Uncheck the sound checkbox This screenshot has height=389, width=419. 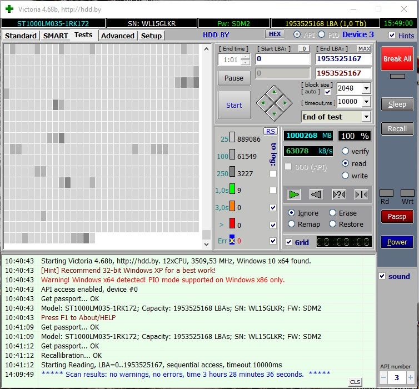click(382, 276)
